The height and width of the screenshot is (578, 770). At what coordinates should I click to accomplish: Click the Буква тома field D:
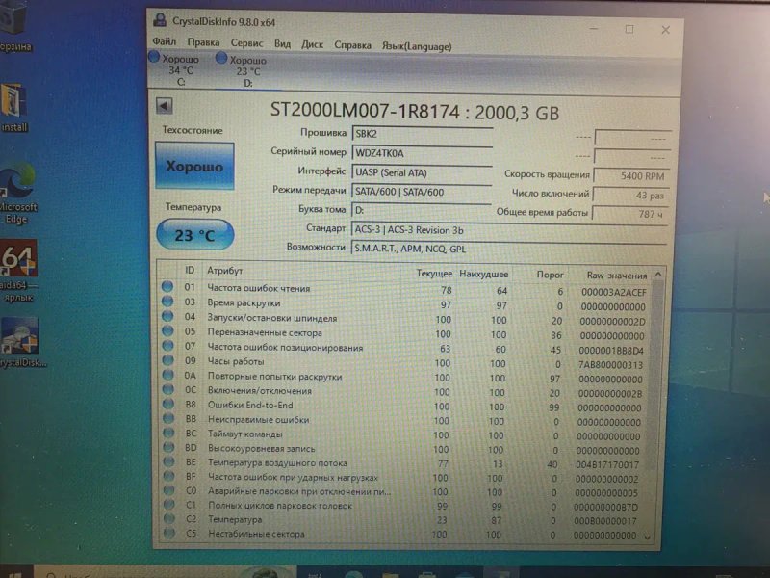pos(422,210)
